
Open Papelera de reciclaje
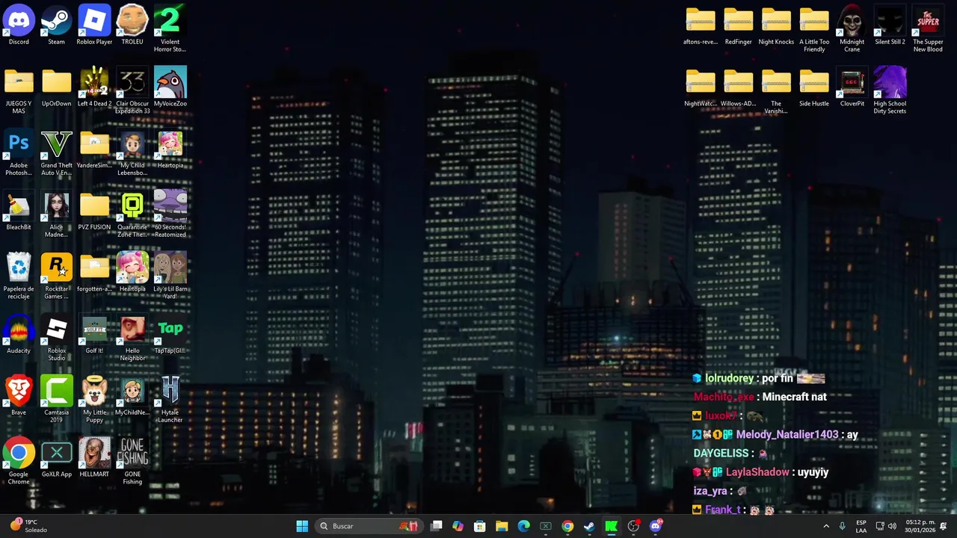[x=19, y=276]
